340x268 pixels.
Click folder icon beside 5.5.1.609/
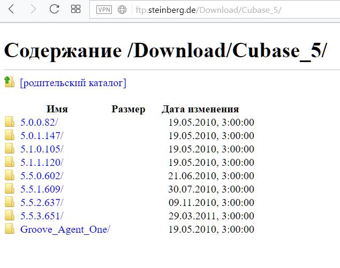point(10,188)
